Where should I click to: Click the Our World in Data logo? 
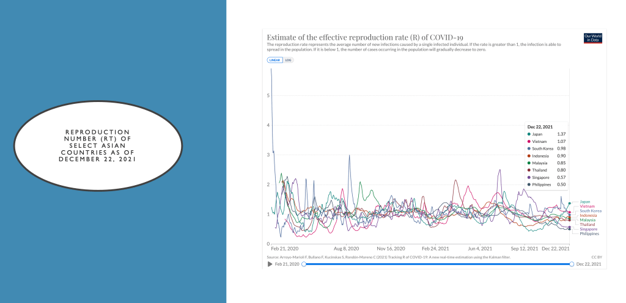pyautogui.click(x=592, y=38)
